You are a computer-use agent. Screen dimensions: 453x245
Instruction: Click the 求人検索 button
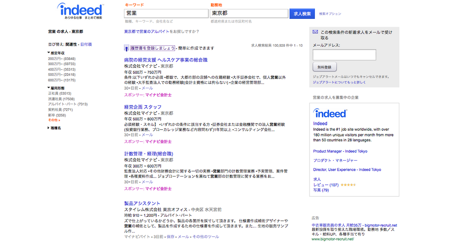coord(302,14)
